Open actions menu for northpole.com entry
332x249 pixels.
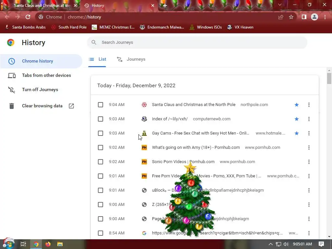tap(309, 105)
